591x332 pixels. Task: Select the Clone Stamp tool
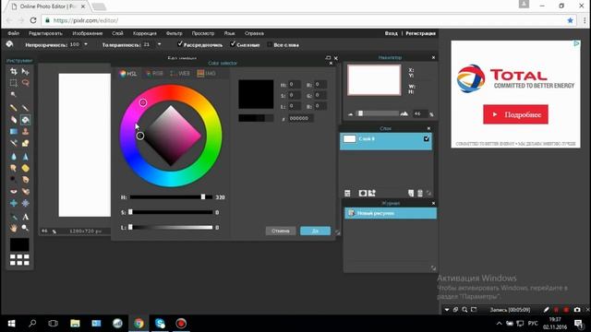point(25,131)
